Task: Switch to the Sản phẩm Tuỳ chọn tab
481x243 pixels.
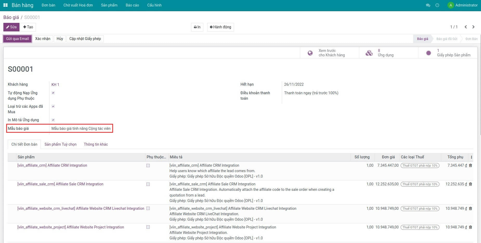Action: click(x=60, y=144)
